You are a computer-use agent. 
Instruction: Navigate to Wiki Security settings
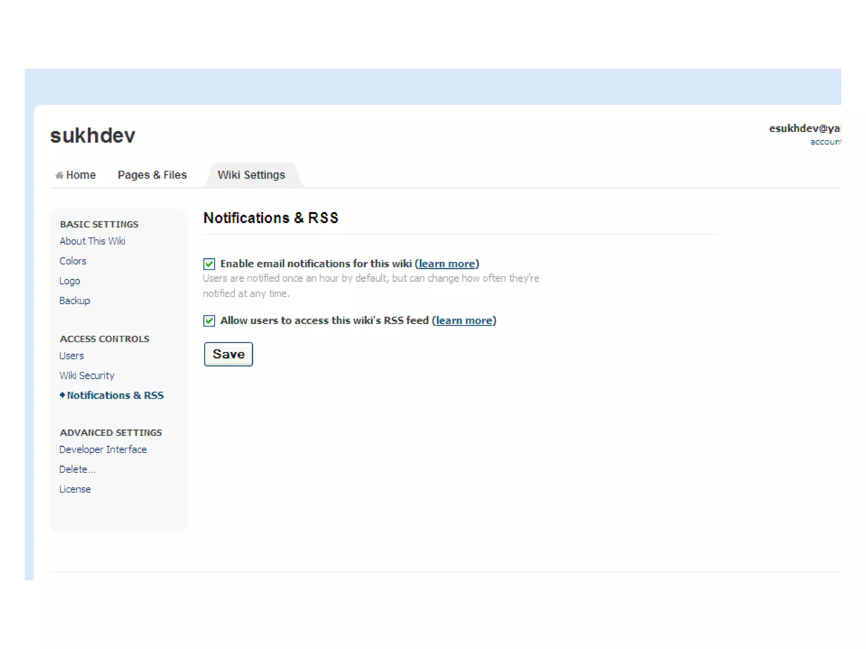click(x=87, y=376)
